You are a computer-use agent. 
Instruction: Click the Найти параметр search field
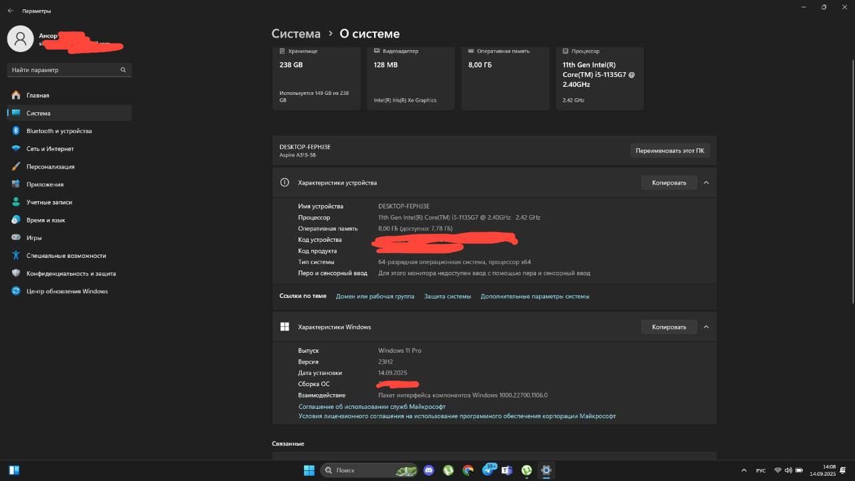point(69,70)
